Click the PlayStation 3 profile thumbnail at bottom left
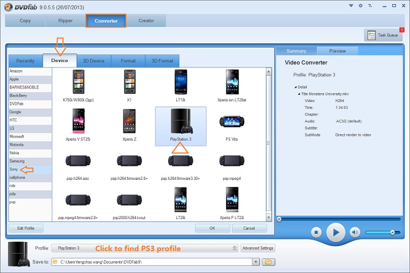Image resolution: width=410 pixels, height=273 pixels. coord(19,254)
